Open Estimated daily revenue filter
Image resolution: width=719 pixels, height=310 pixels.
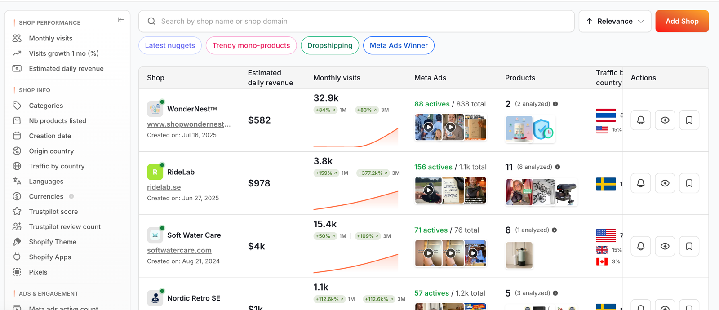coord(67,69)
